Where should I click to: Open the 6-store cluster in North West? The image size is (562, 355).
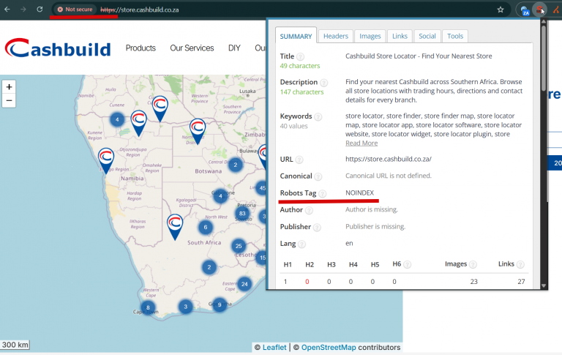[206, 227]
